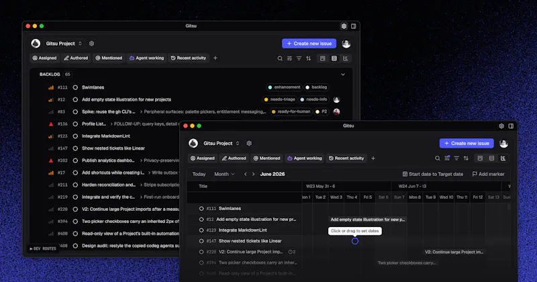The height and width of the screenshot is (282, 537).
Task: Click Add marker in timeline
Action: [488, 174]
